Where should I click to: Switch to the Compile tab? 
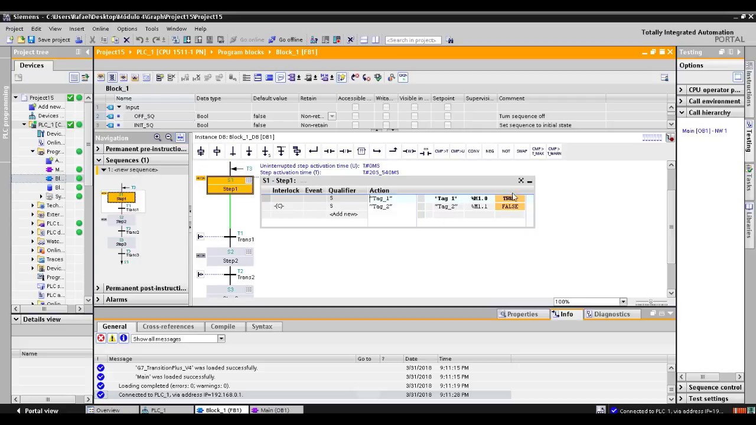point(223,326)
